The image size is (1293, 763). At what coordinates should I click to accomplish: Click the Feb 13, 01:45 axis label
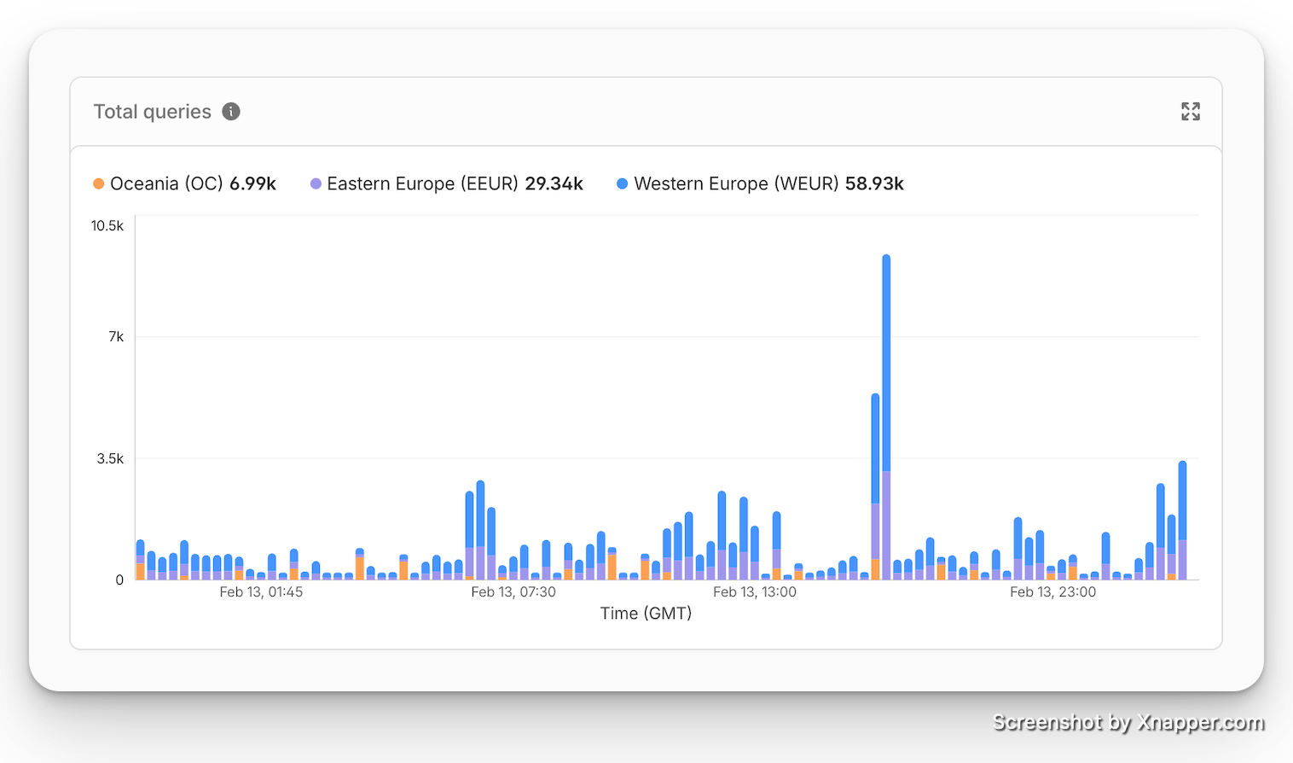261,591
